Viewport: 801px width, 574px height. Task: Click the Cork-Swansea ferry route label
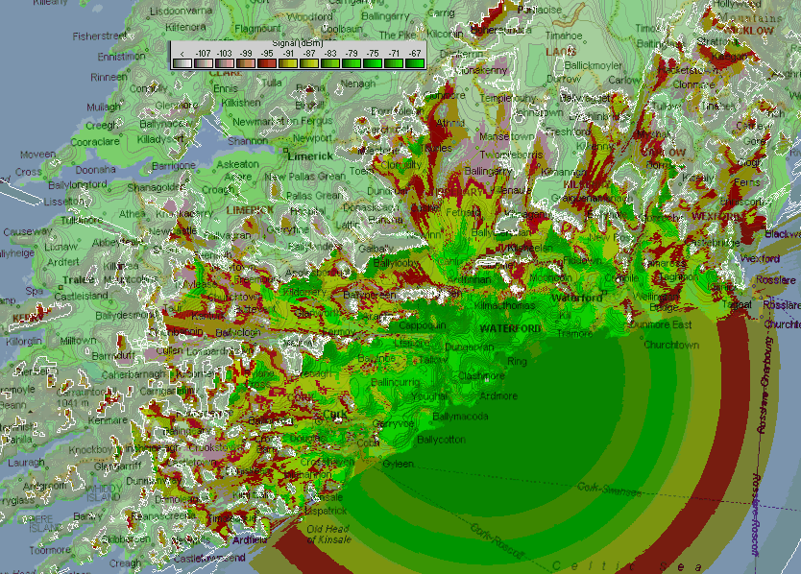(x=607, y=489)
